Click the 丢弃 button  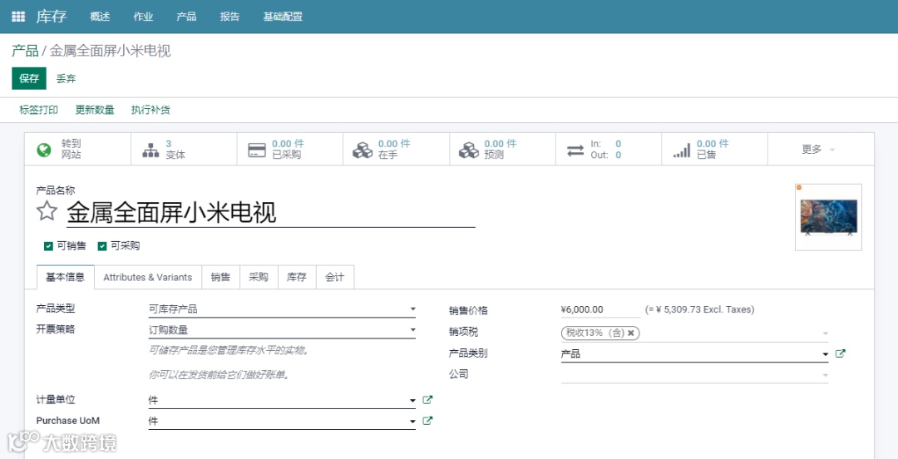point(66,78)
